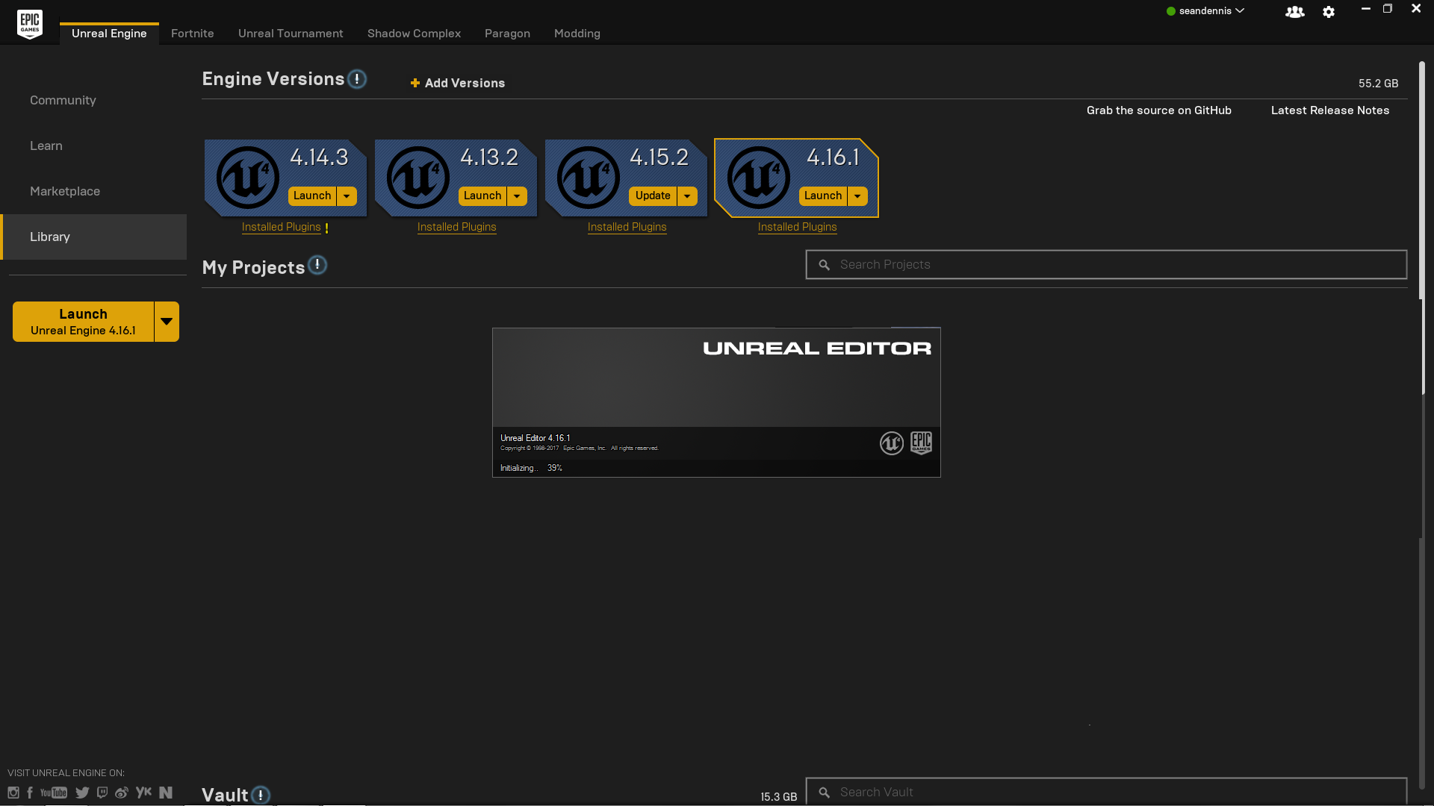Open Unreal Engine Instagram page icon
This screenshot has width=1434, height=806.
[x=13, y=793]
